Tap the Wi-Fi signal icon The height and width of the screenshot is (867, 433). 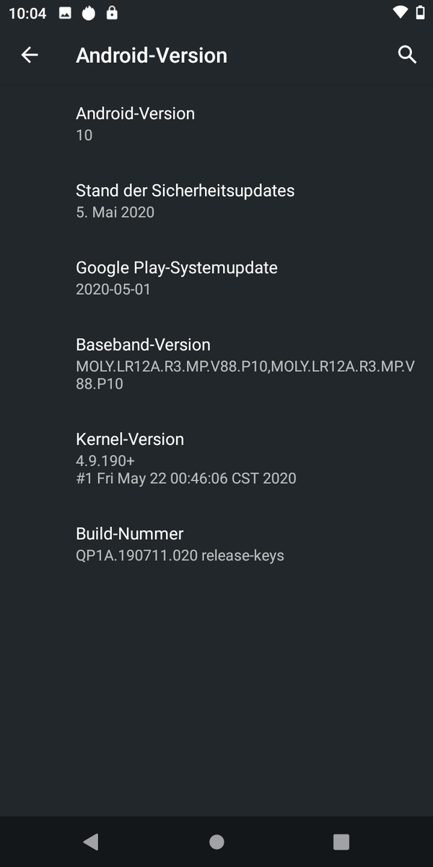(400, 12)
